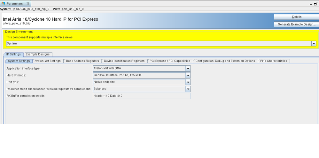The image size is (319, 158).
Task: Expand arrow of Hard IP mode dropdown
Action: click(x=188, y=75)
